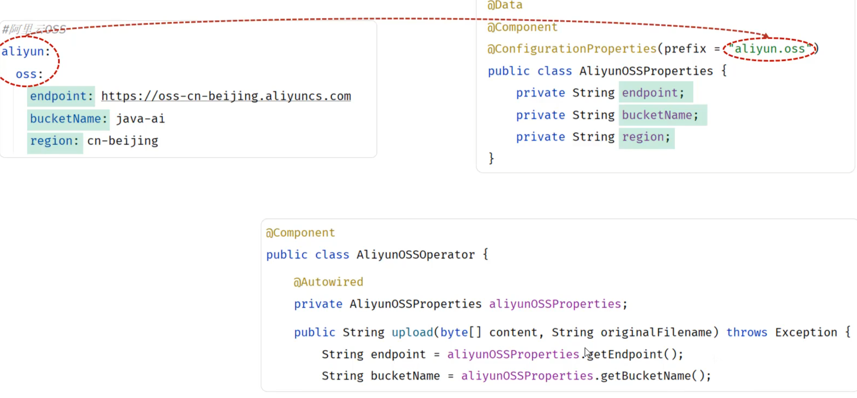Click the "cn-beijing" region value
857x398 pixels.
[x=122, y=141]
